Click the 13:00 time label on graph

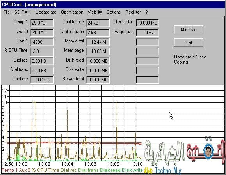(x=21, y=164)
